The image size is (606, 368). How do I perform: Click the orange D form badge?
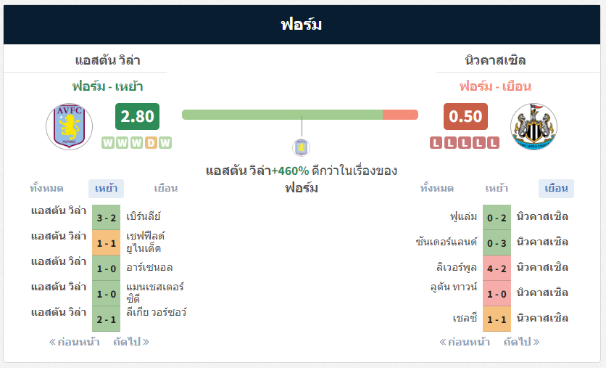click(151, 143)
